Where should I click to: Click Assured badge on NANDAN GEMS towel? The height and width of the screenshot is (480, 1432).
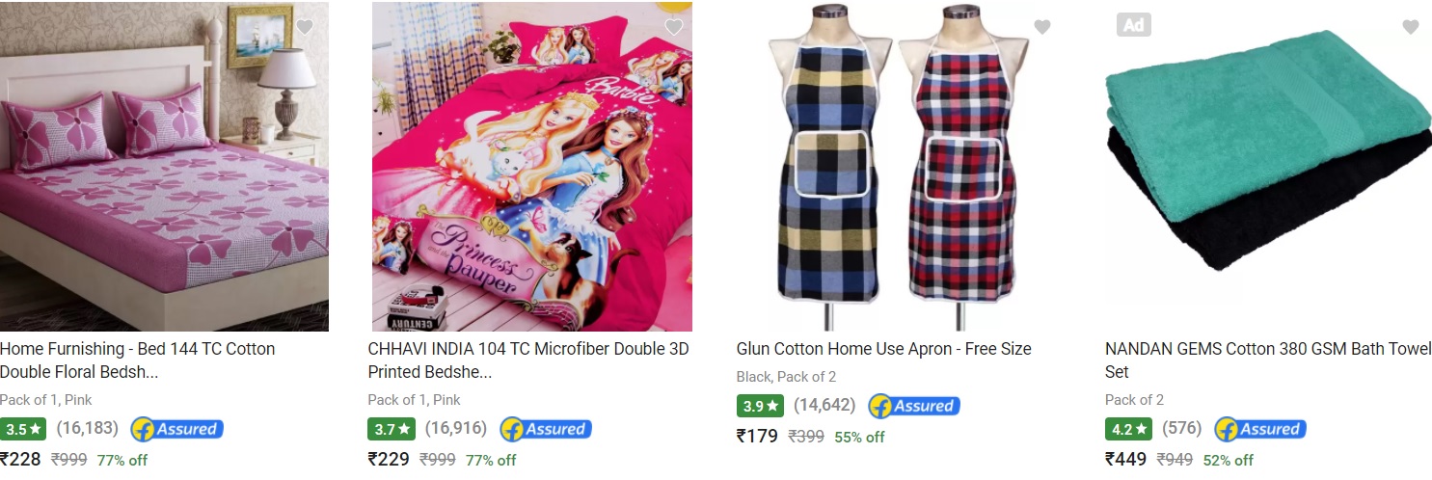[x=1260, y=429]
